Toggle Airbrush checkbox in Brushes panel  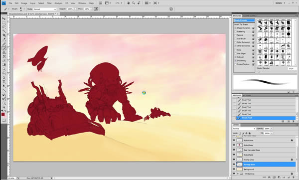point(236,57)
